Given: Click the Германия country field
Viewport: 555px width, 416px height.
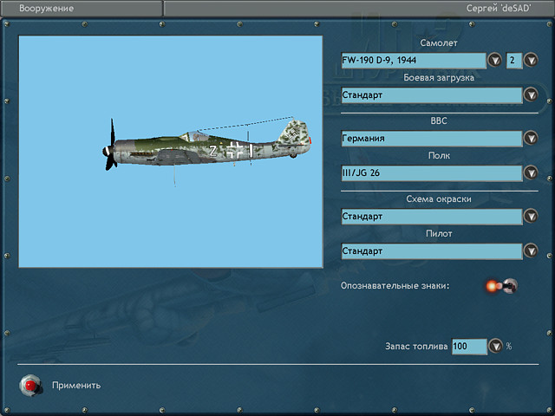Looking at the screenshot, I should coord(432,139).
